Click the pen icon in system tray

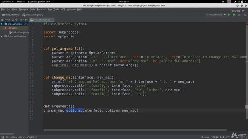pos(235,2)
